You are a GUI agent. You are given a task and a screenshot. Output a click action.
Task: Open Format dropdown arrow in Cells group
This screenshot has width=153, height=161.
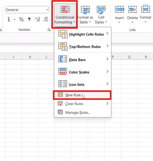coord(146,22)
